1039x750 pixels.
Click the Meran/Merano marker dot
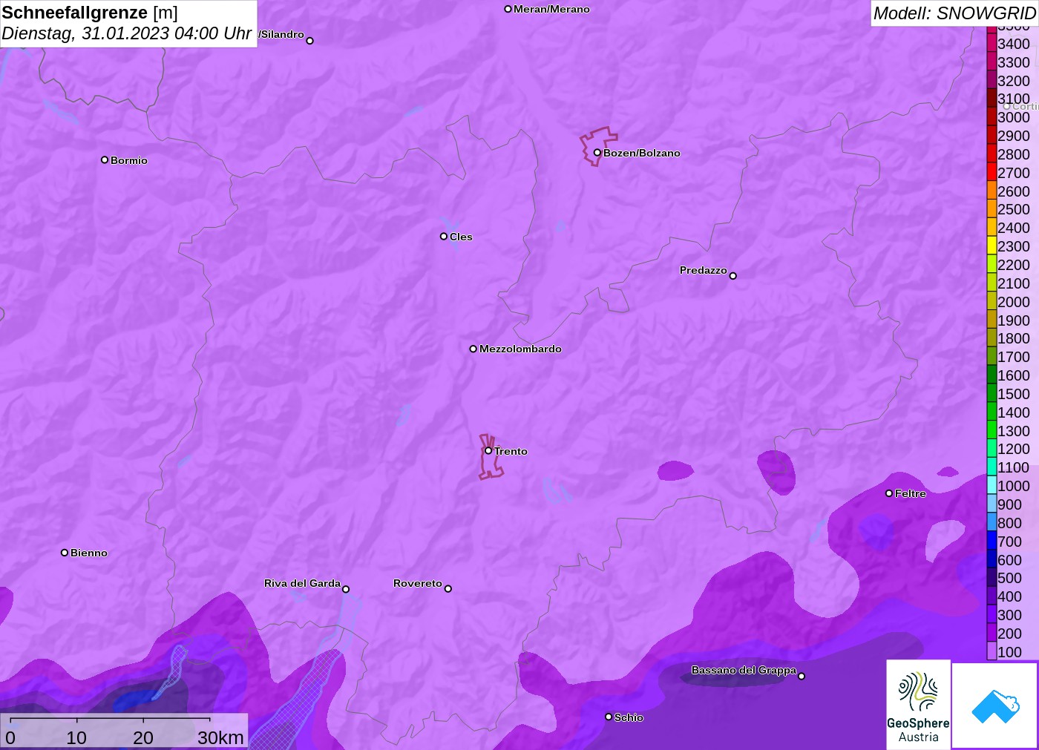508,9
